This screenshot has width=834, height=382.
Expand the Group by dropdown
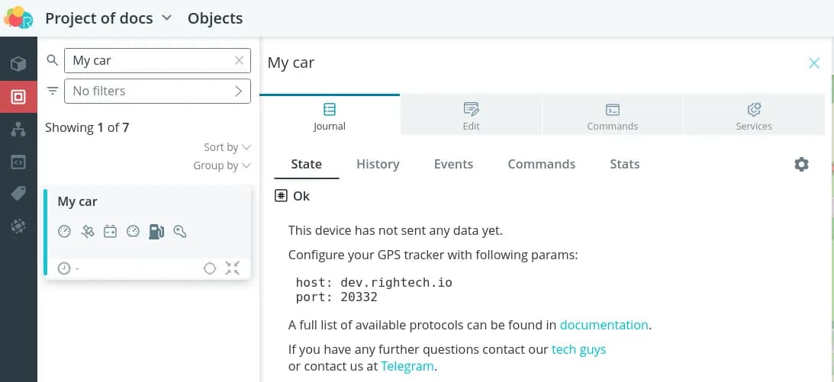(x=221, y=165)
